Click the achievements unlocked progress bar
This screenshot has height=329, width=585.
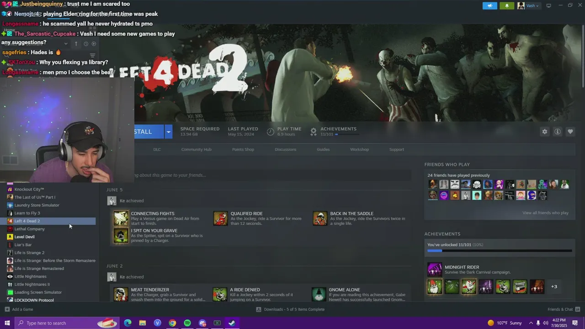click(x=500, y=250)
